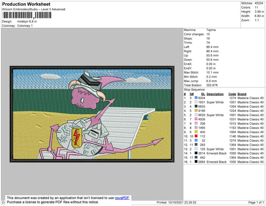266x206 pixels.
Task: Click the 'Stop Sequence:' heading
Action: [x=195, y=90]
